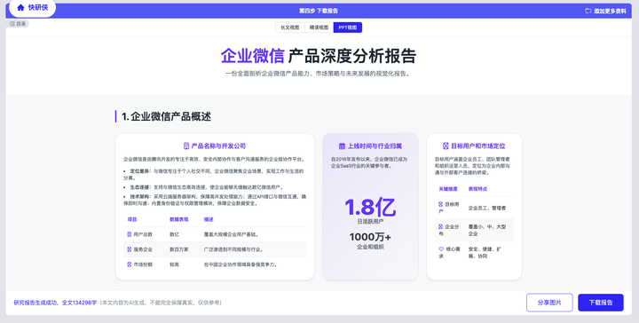
Task: Switch to the 长文视图 tab
Action: [x=289, y=28]
